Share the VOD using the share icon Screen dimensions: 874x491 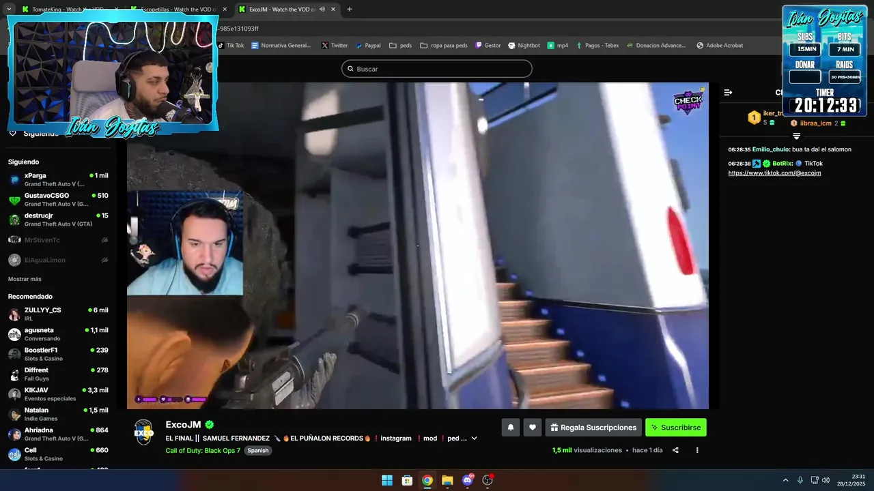click(x=675, y=450)
